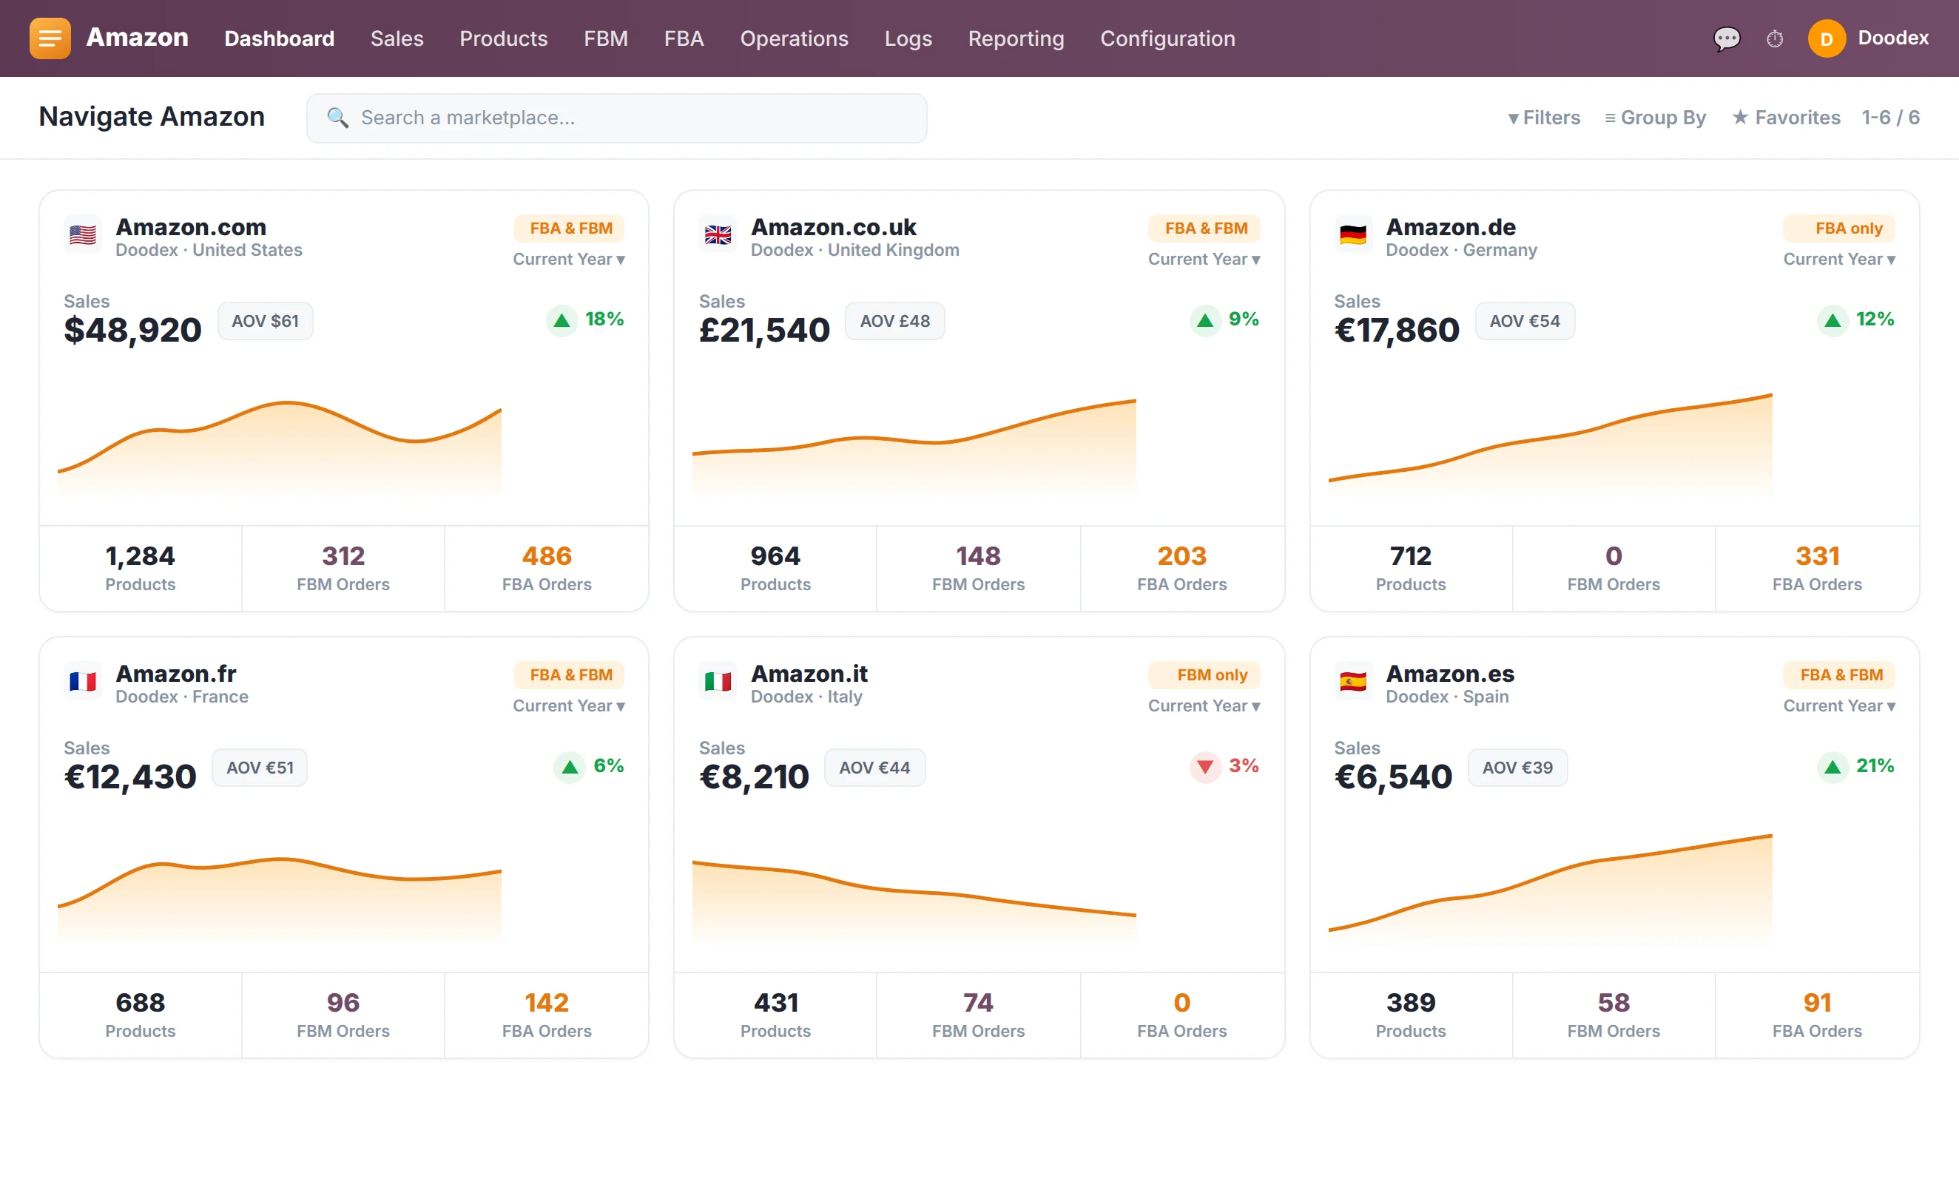Click the Amazon.de marketplace title
Viewport: 1959px width, 1201px height.
click(x=1451, y=226)
